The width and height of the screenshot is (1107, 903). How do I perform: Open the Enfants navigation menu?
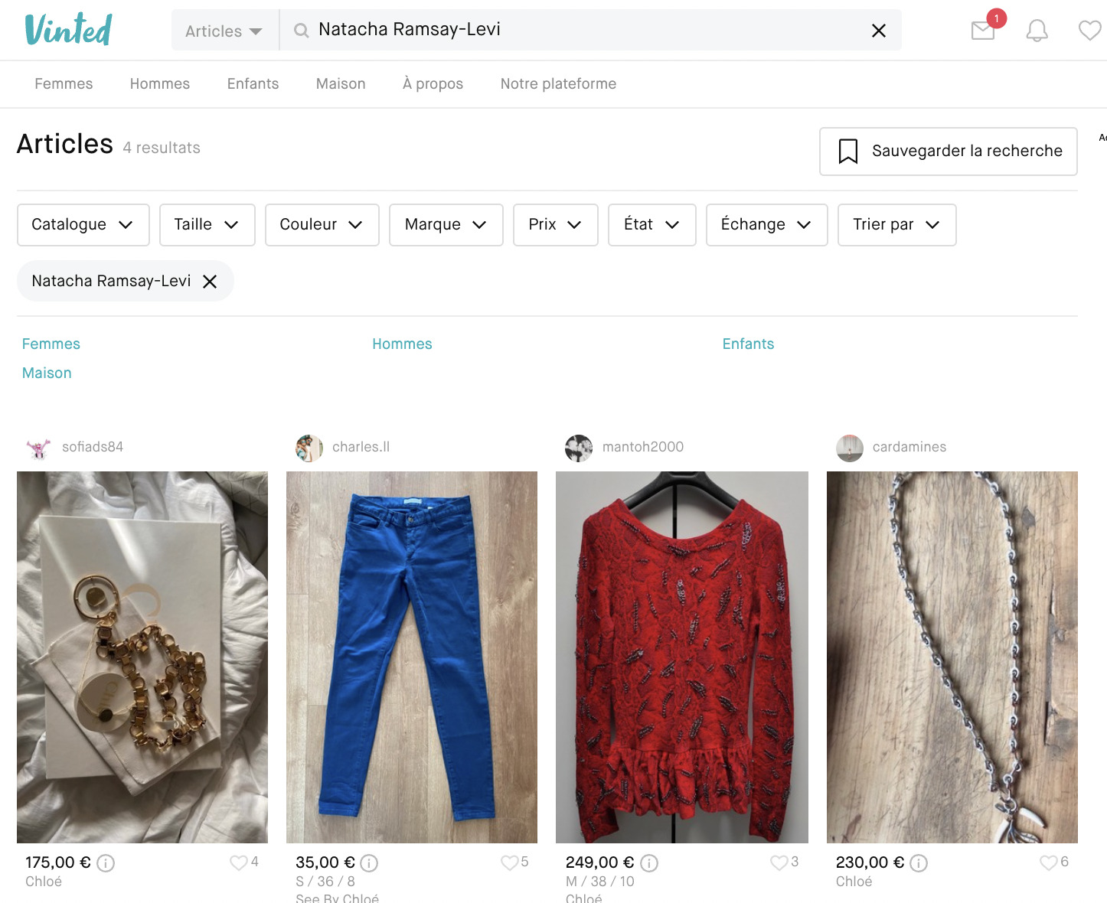point(253,84)
